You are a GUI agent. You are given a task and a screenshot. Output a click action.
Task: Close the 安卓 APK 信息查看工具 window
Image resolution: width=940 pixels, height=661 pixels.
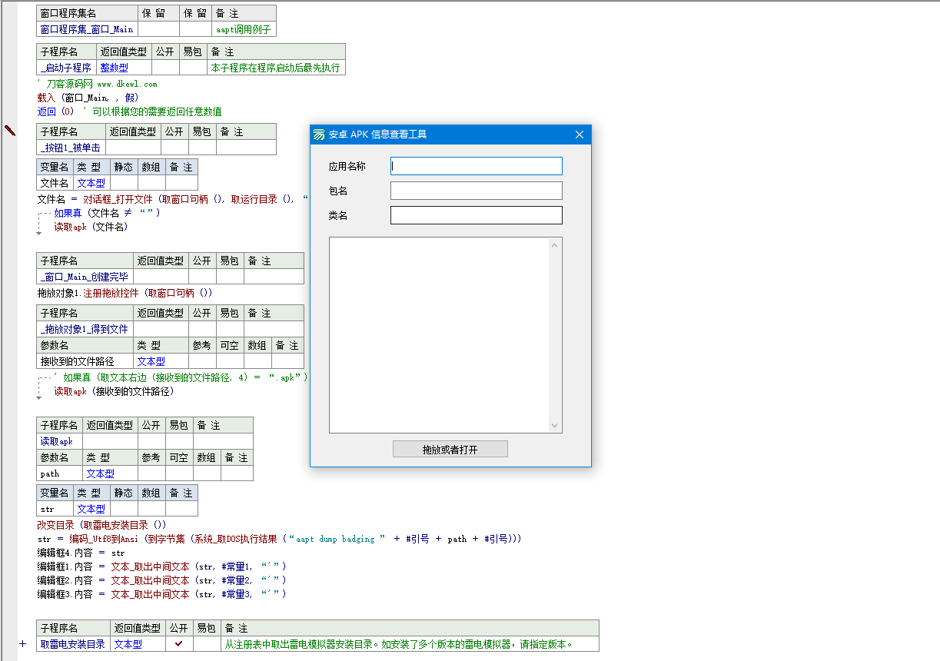[580, 135]
